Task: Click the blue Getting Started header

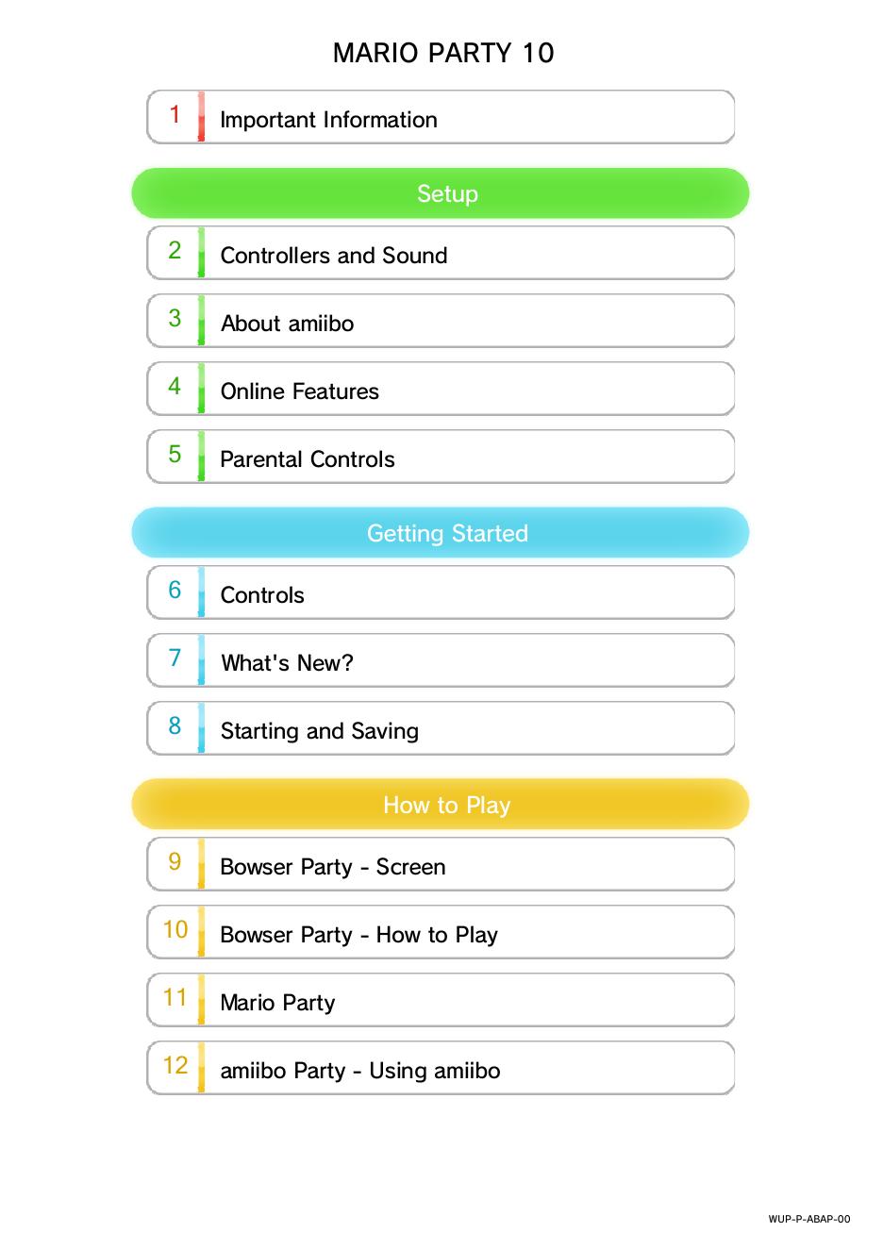Action: (x=441, y=533)
